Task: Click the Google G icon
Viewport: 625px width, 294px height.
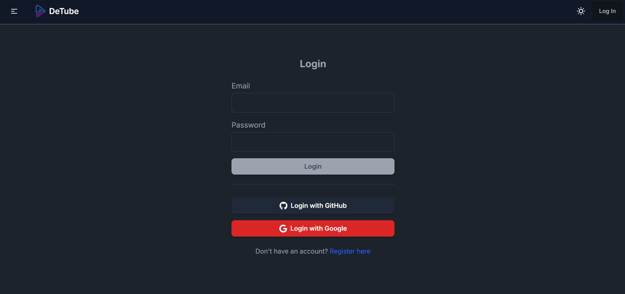Action: pyautogui.click(x=283, y=228)
